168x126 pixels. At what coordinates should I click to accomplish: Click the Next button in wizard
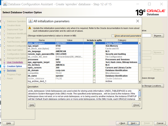click(134, 123)
